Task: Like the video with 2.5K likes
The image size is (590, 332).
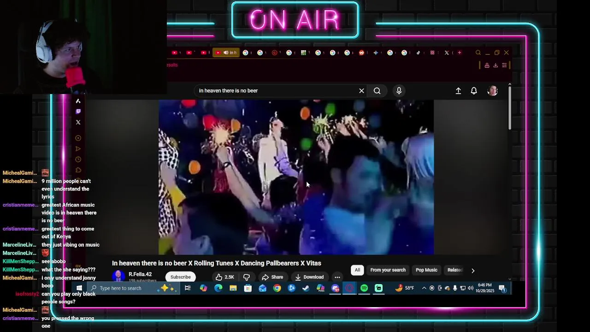Action: click(225, 277)
